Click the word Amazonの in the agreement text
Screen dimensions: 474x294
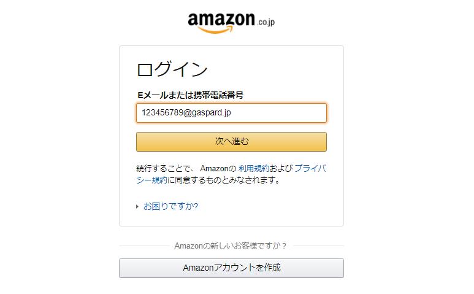pos(218,168)
